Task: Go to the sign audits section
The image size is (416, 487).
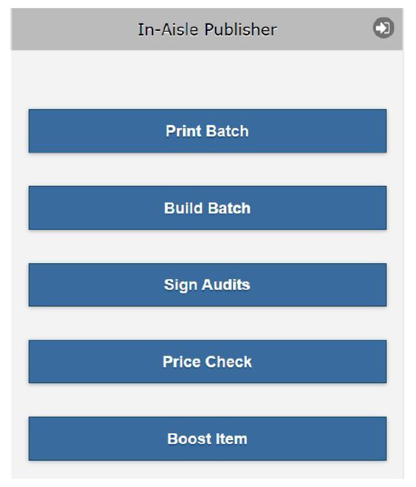Action: click(x=207, y=285)
